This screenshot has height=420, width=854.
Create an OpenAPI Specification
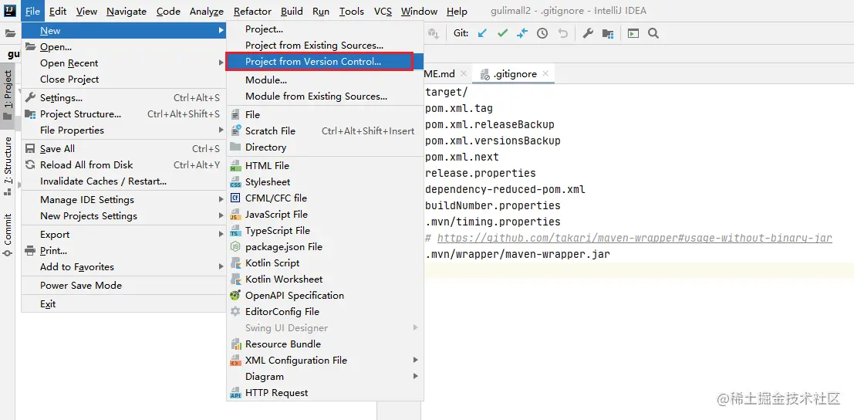[x=325, y=295]
